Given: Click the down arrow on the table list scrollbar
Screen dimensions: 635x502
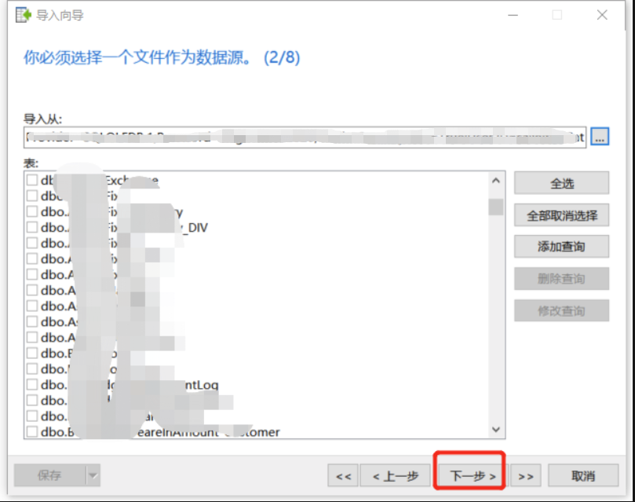Looking at the screenshot, I should [x=496, y=431].
